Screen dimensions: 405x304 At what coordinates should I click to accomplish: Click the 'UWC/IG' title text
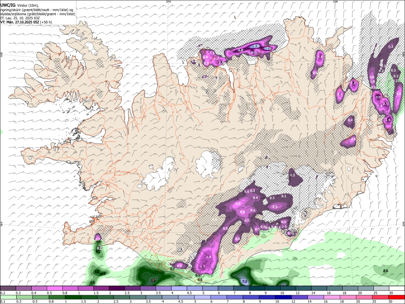point(8,5)
